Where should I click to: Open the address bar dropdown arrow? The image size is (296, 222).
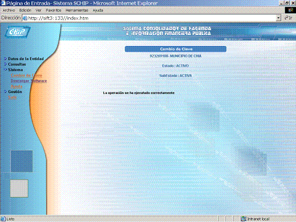tap(278, 18)
